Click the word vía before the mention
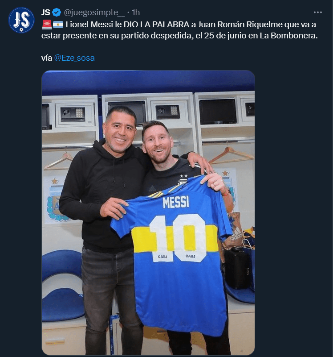 (47, 58)
